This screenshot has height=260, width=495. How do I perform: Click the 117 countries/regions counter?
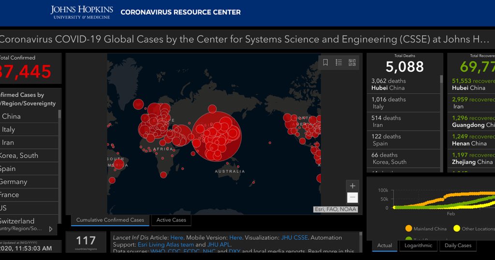tap(86, 242)
